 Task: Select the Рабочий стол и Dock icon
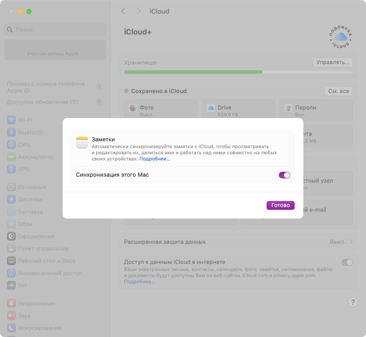(11, 261)
